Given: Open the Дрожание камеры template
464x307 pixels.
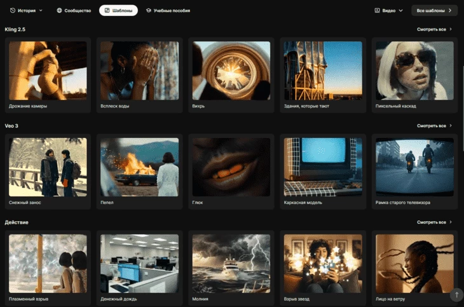Looking at the screenshot, I should (x=48, y=71).
